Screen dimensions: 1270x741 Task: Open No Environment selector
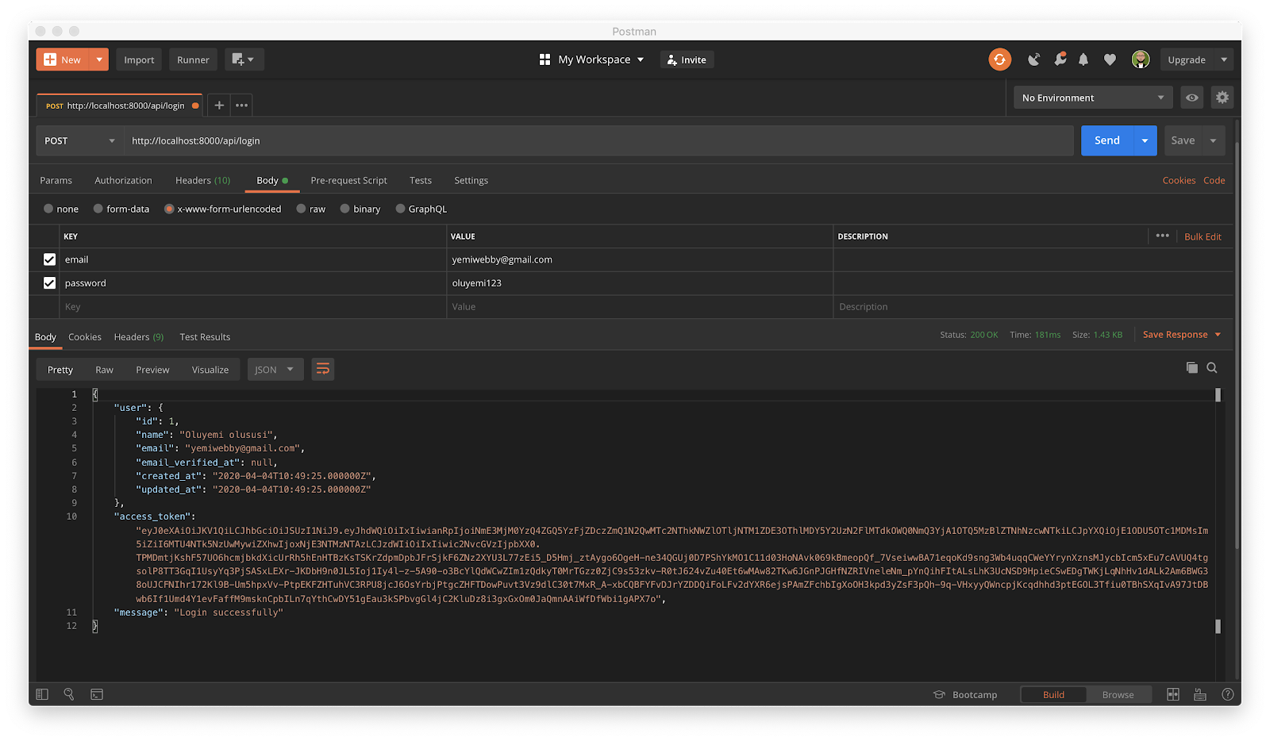coord(1093,98)
